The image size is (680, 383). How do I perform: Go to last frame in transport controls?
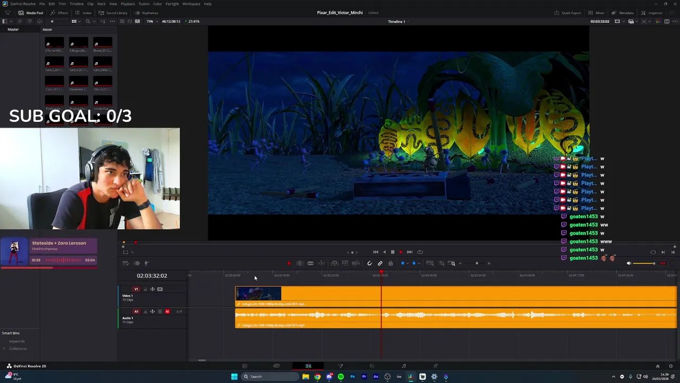coord(410,252)
